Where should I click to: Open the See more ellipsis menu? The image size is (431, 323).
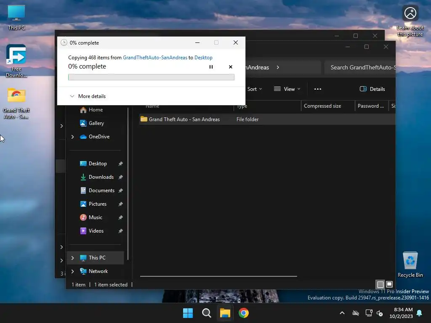(x=318, y=89)
